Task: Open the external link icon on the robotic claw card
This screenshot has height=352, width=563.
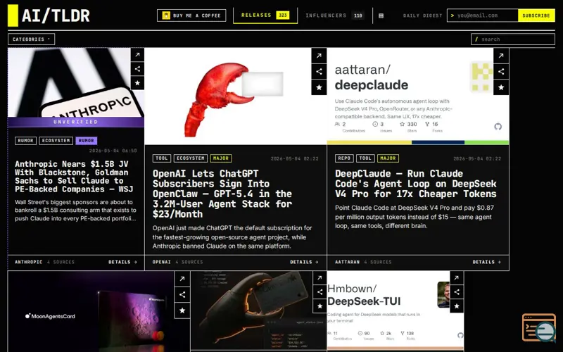Action: (x=320, y=277)
